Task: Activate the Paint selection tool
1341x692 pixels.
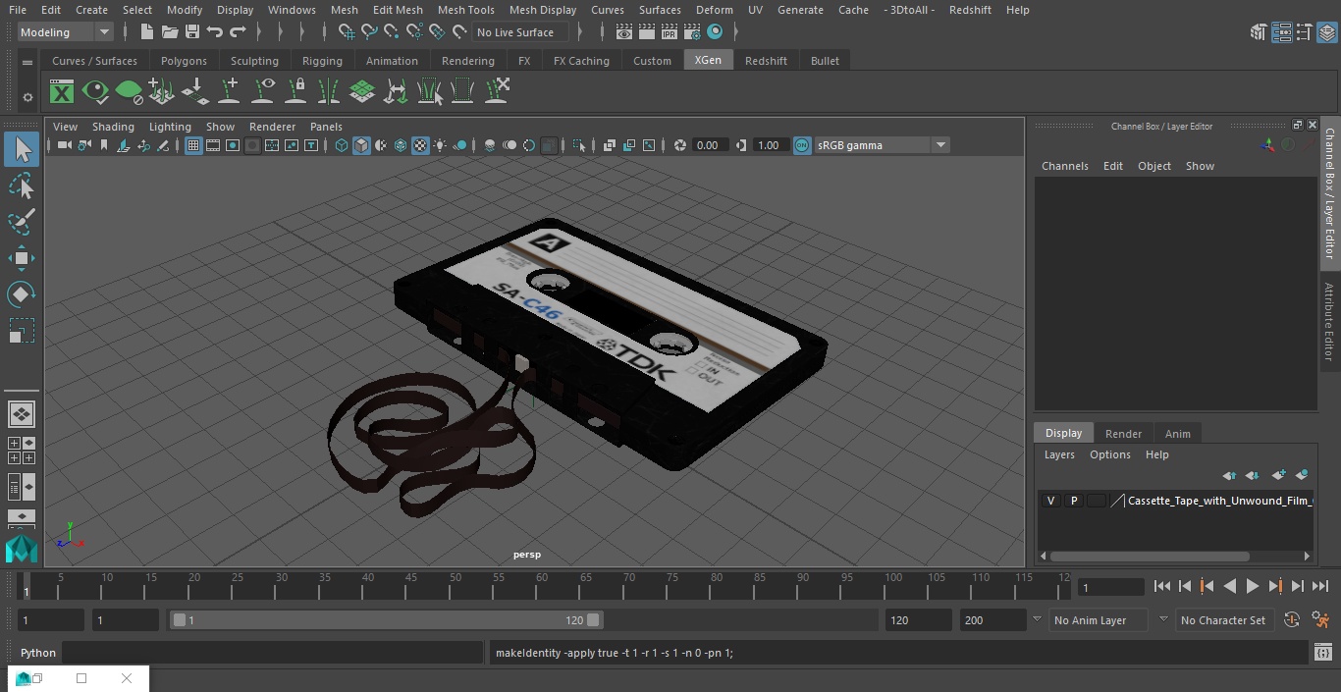Action: 21,222
